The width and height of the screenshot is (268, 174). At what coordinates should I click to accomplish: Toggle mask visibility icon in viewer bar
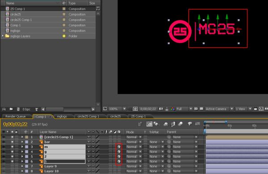tap(135, 109)
